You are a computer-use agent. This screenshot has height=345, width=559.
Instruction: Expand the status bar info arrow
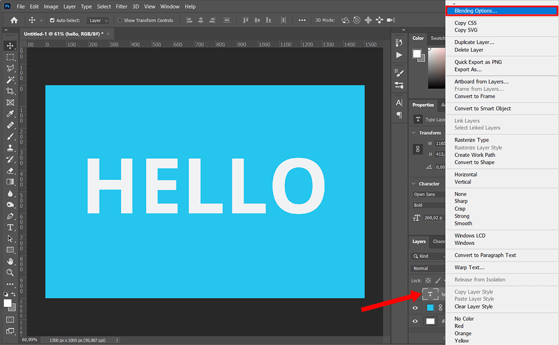click(117, 341)
